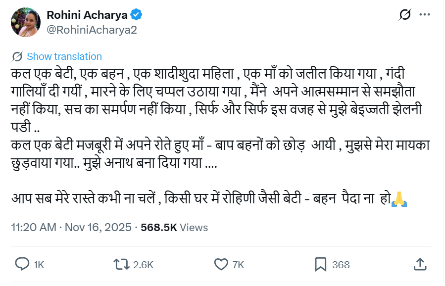The height and width of the screenshot is (286, 445).
Task: Click the blue verified badge
Action: tap(137, 15)
